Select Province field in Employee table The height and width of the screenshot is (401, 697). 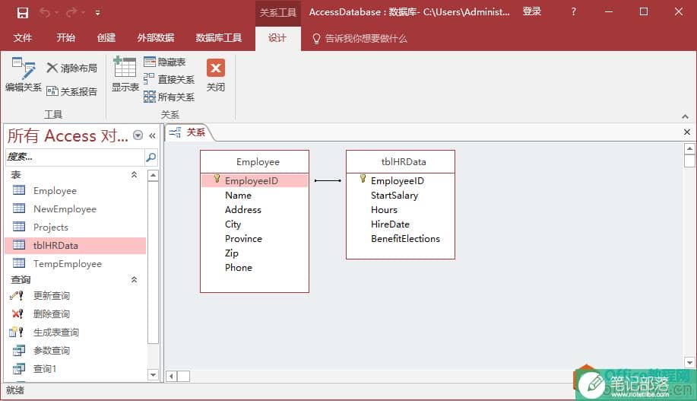255,239
